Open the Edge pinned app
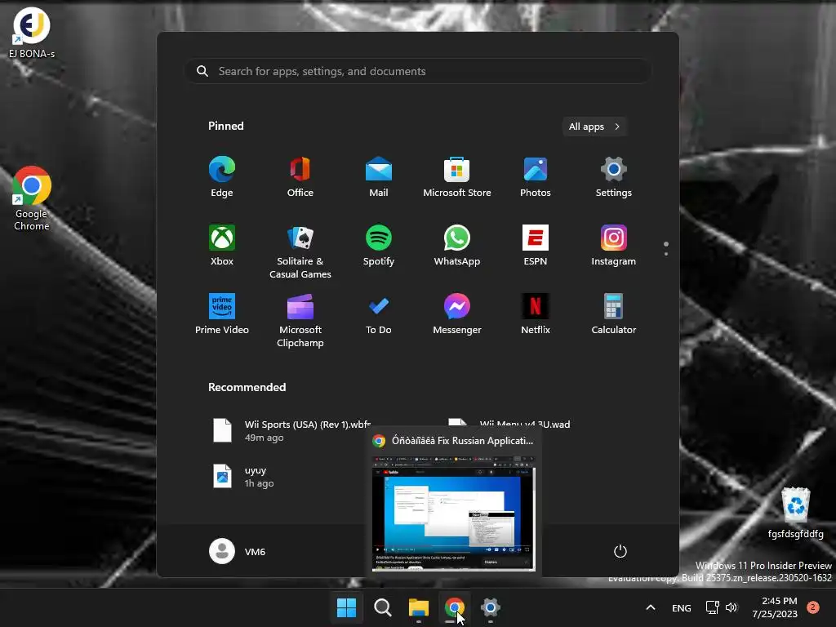This screenshot has width=836, height=627. coord(222,177)
